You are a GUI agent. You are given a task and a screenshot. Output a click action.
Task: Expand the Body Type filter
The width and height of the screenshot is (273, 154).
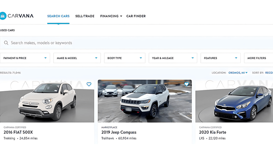click(125, 58)
